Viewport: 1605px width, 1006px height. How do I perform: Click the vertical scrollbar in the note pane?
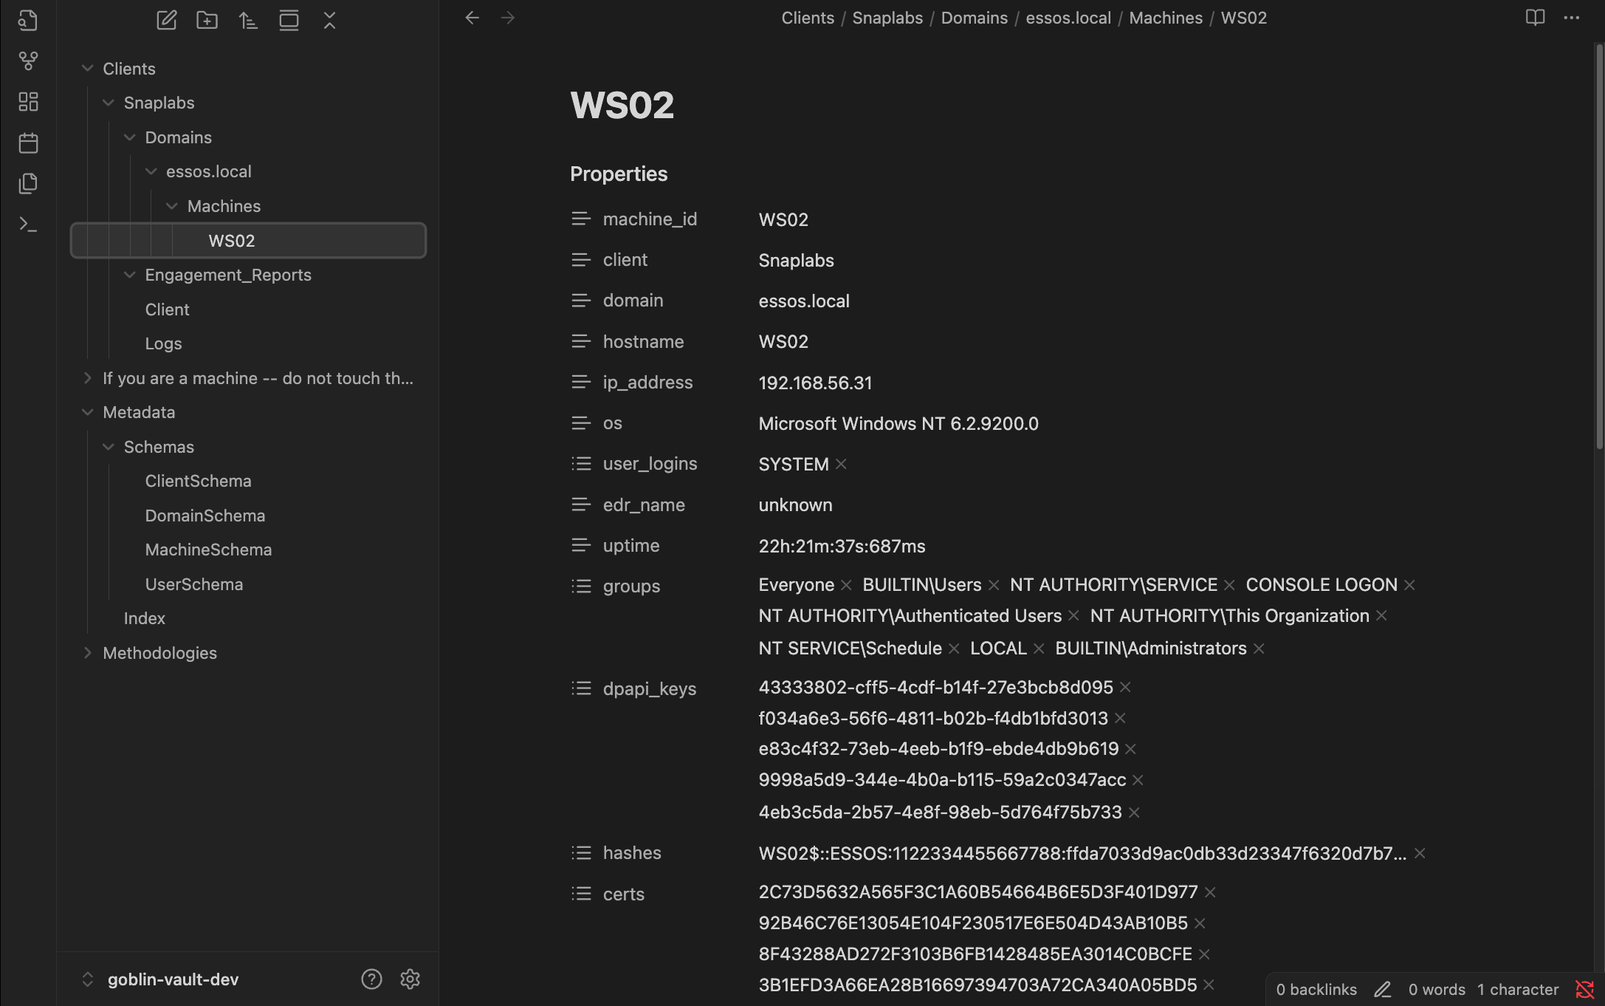point(1599,244)
